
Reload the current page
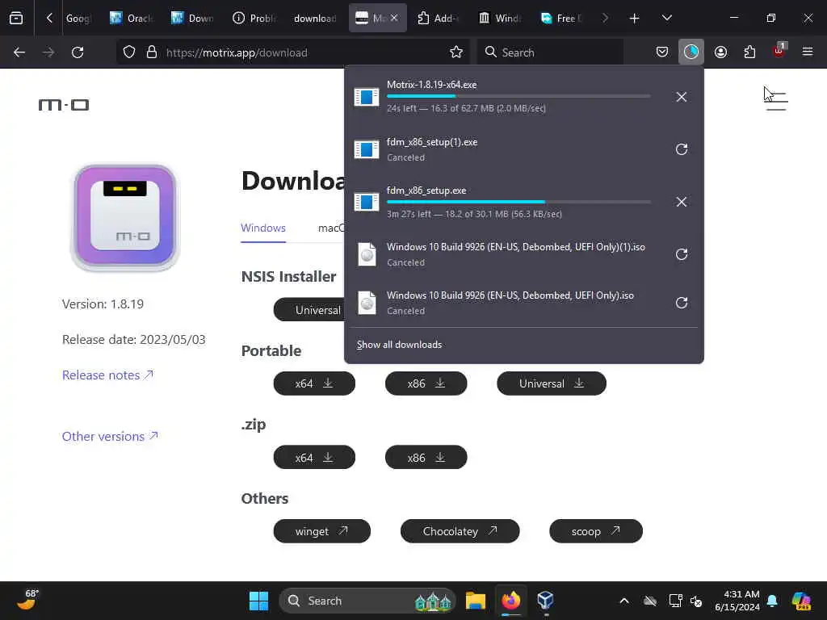click(78, 52)
